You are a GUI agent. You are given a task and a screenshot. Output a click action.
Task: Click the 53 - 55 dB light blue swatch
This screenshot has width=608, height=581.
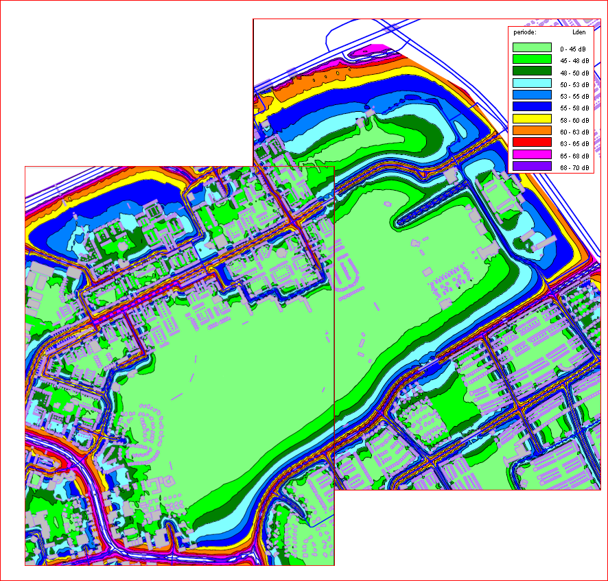pos(532,95)
